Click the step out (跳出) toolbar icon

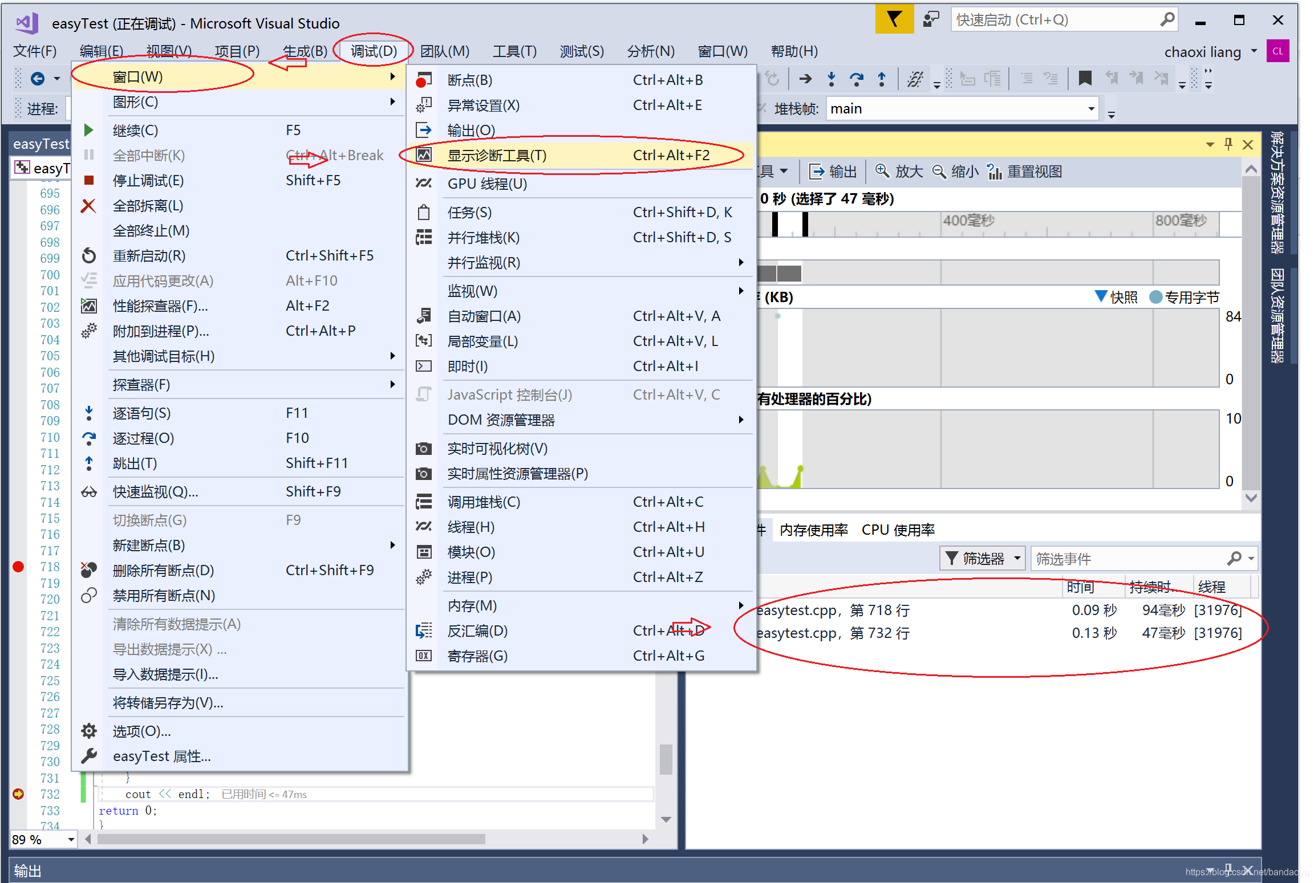882,79
